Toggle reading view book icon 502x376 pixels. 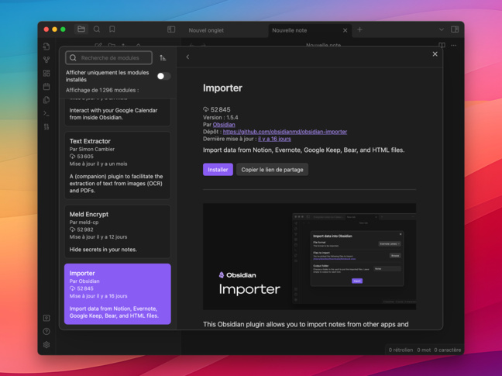(x=442, y=45)
